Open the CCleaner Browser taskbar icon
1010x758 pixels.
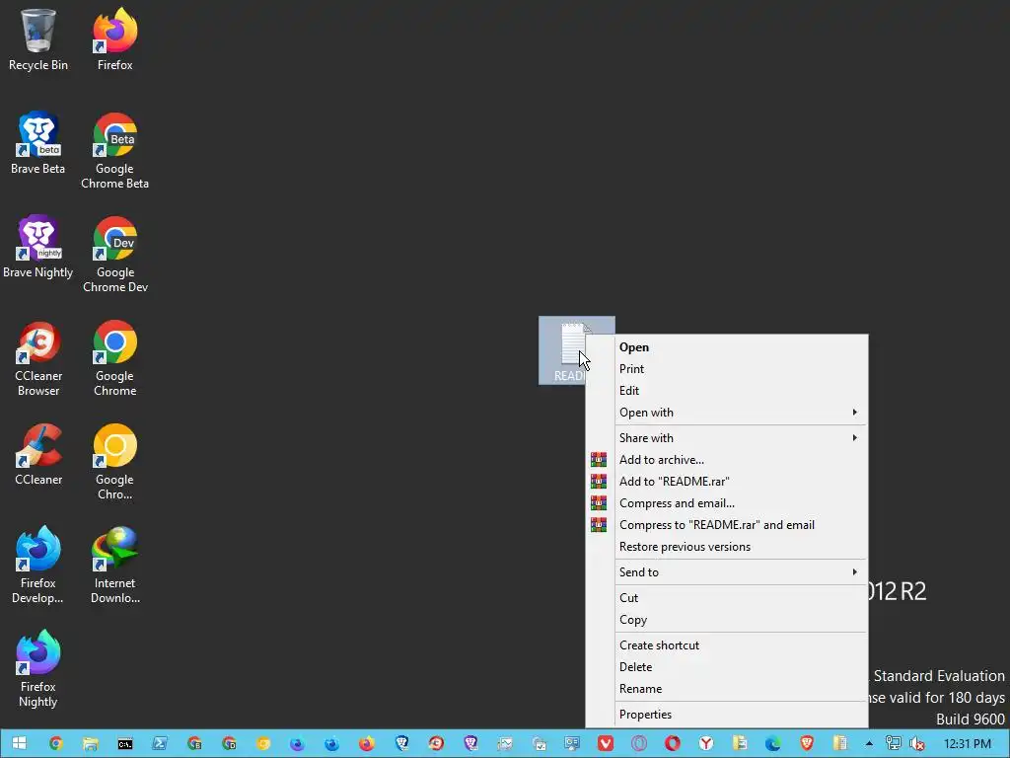(436, 744)
